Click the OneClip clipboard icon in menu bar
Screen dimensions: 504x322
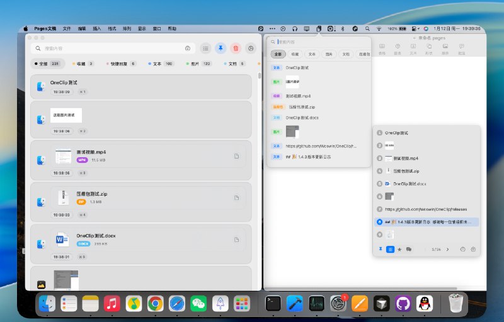319,28
